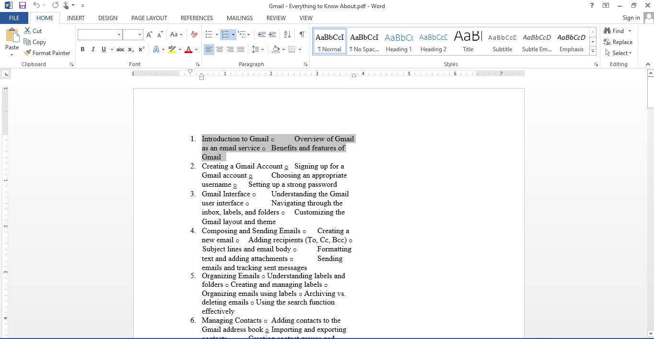This screenshot has width=654, height=339.
Task: Click the vertical scrollbar down arrow
Action: pos(650,333)
